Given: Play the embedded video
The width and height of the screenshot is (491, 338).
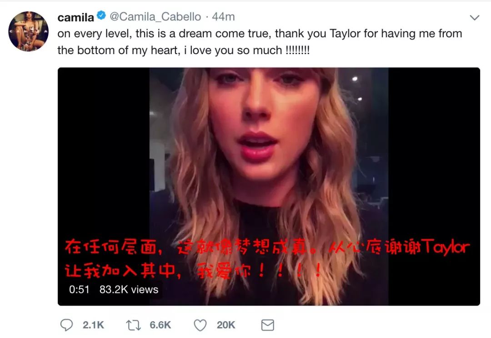Looking at the screenshot, I should (269, 187).
